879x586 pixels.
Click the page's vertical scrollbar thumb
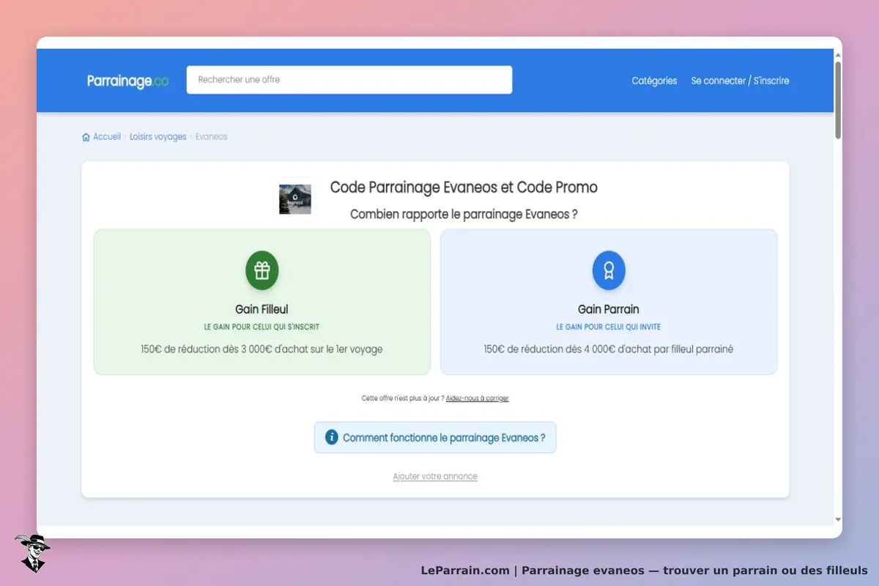[x=838, y=99]
